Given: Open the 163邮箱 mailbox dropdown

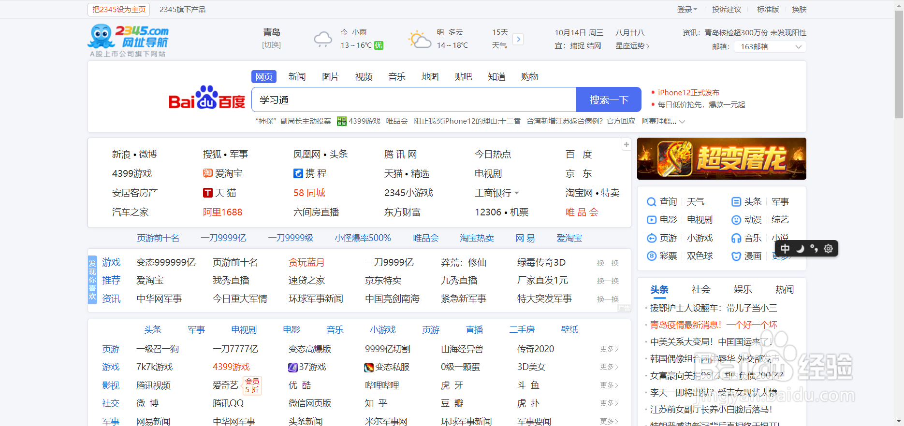Looking at the screenshot, I should 770,47.
